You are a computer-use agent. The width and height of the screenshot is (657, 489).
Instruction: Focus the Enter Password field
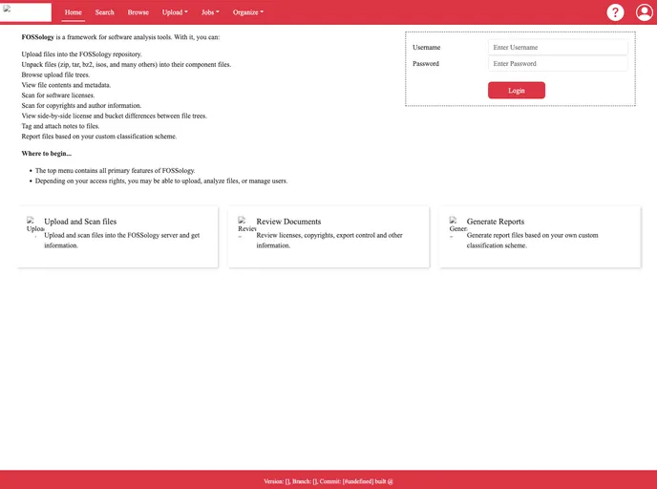(558, 64)
